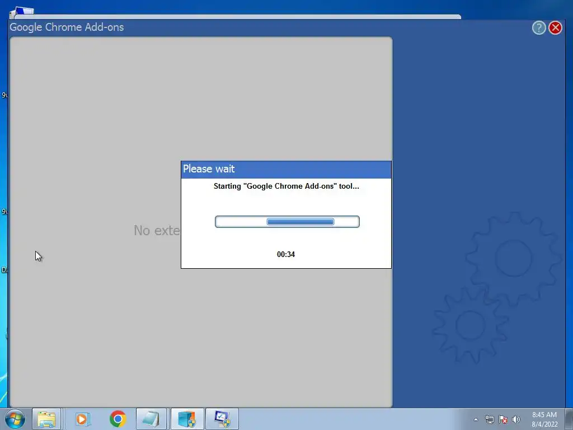
Task: Click the 'No exte' placeholder text
Action: click(157, 231)
